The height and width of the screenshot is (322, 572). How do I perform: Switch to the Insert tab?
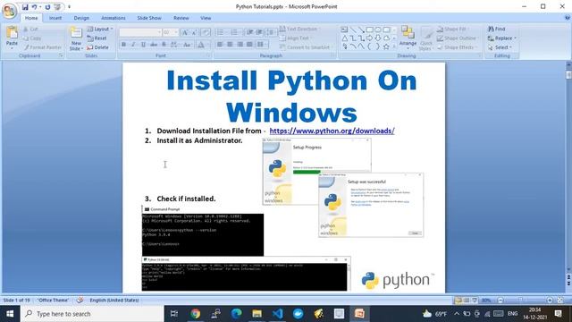click(55, 18)
